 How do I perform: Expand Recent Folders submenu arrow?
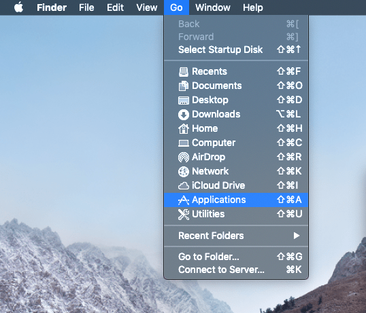coord(297,236)
